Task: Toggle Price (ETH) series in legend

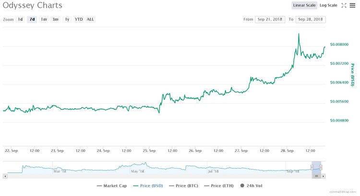Action: coord(219,185)
